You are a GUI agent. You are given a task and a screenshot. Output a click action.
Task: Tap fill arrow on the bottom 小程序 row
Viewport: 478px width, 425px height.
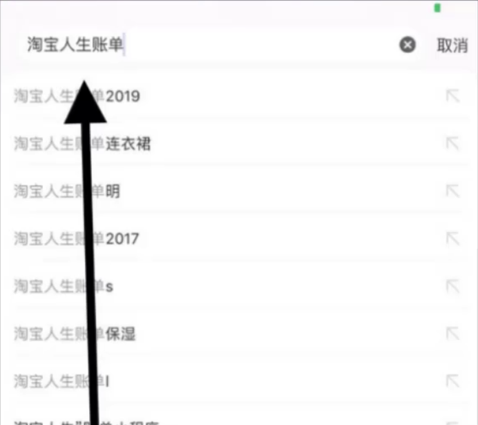coord(453,423)
